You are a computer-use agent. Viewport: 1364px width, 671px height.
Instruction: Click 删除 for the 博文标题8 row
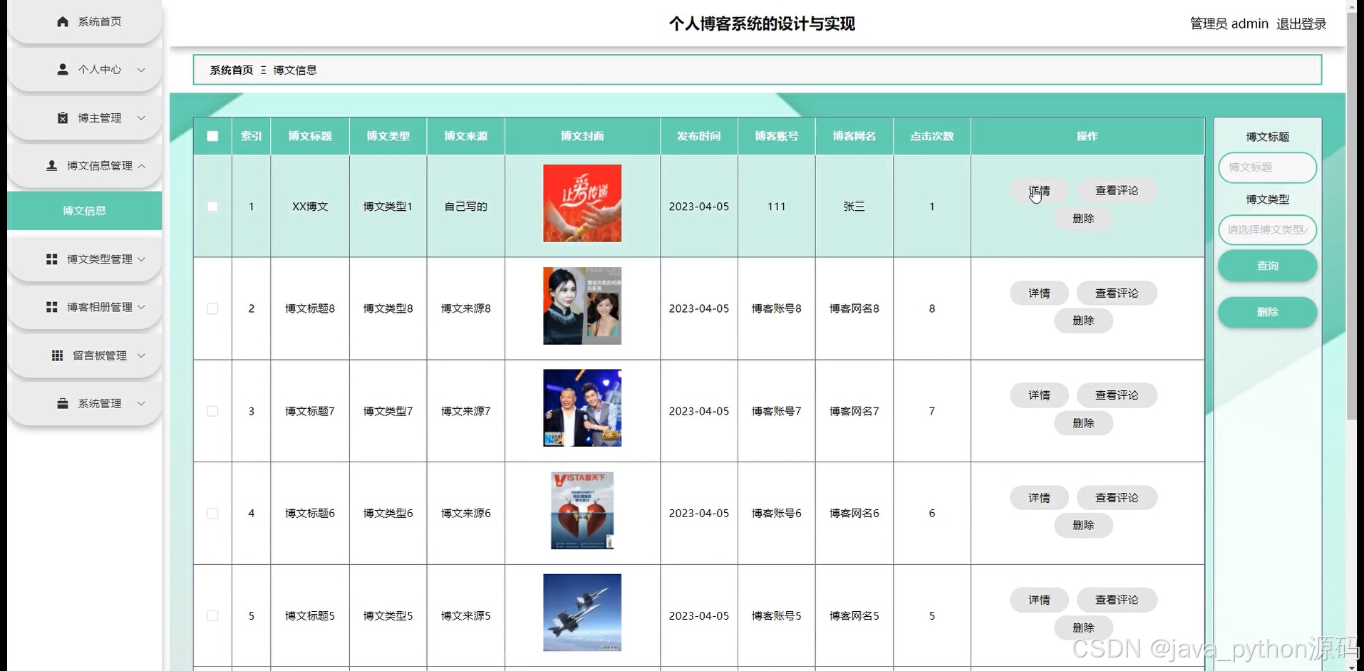point(1083,321)
